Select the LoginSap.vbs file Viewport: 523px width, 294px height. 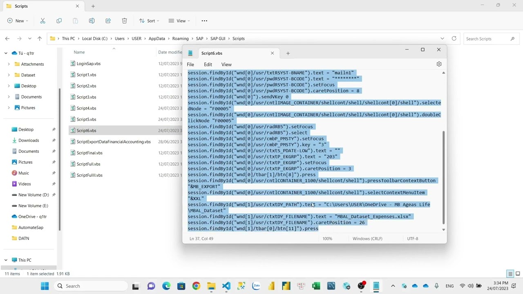tap(89, 64)
